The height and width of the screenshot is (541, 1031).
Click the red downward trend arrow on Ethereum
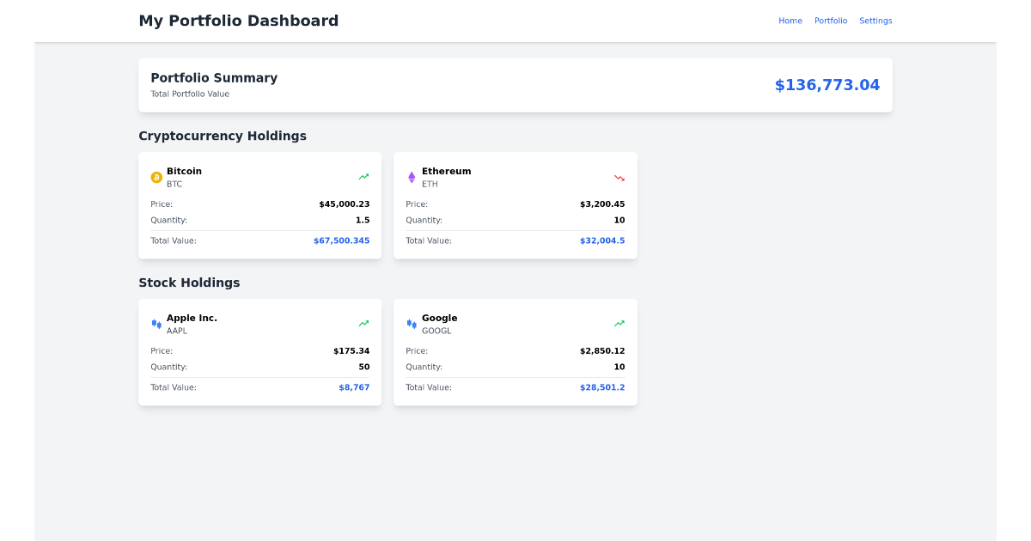(619, 176)
